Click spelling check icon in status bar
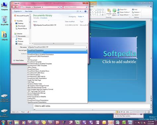This screenshot has width=157, height=125. [x=28, y=112]
